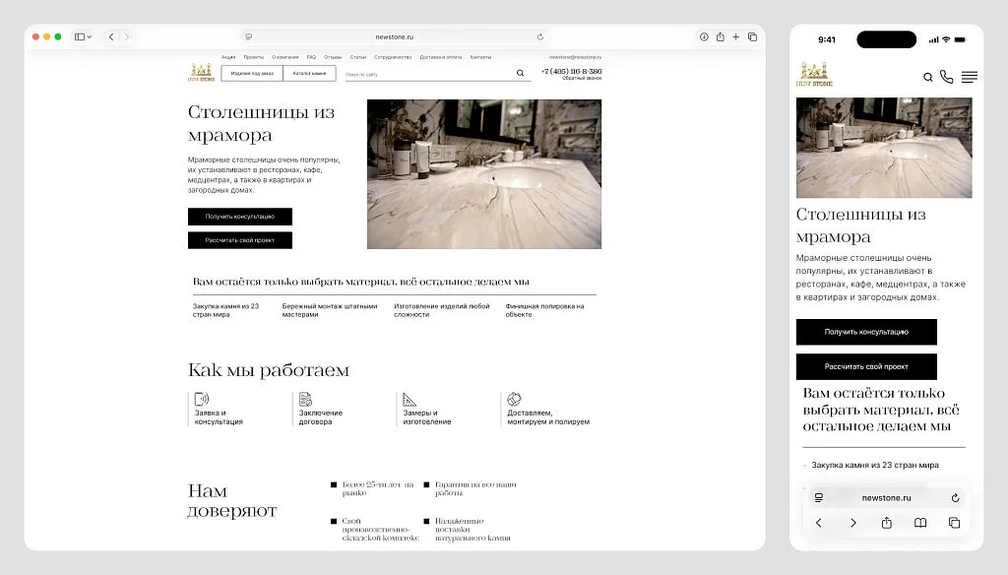
Task: Open the hamburger menu on the mobile site
Action: [969, 76]
